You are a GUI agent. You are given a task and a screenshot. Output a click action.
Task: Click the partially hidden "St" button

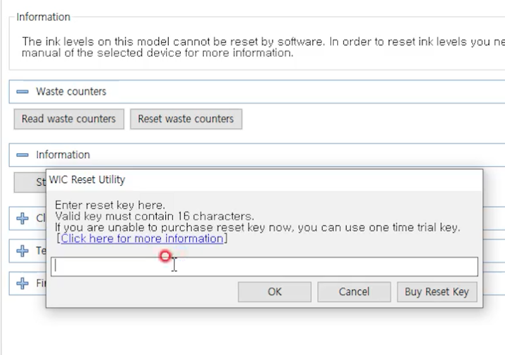[x=30, y=183]
